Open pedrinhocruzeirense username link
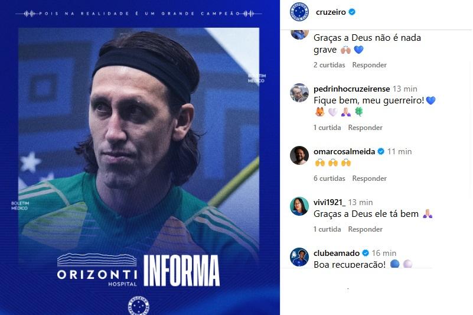473x315 pixels. pyautogui.click(x=352, y=89)
